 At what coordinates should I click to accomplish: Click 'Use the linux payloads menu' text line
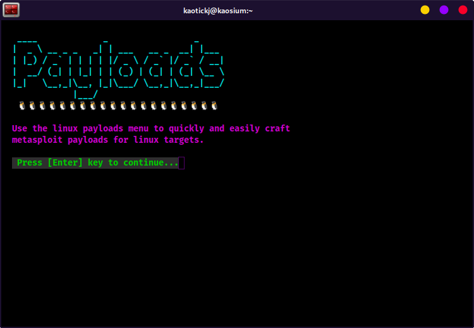pos(151,128)
